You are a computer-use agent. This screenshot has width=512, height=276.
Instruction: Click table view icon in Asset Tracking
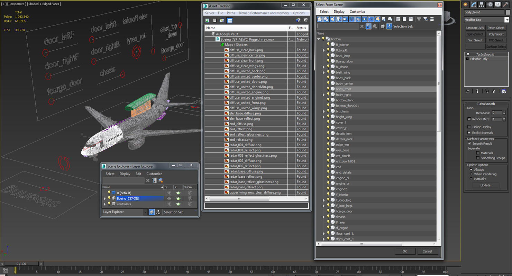coord(230,21)
